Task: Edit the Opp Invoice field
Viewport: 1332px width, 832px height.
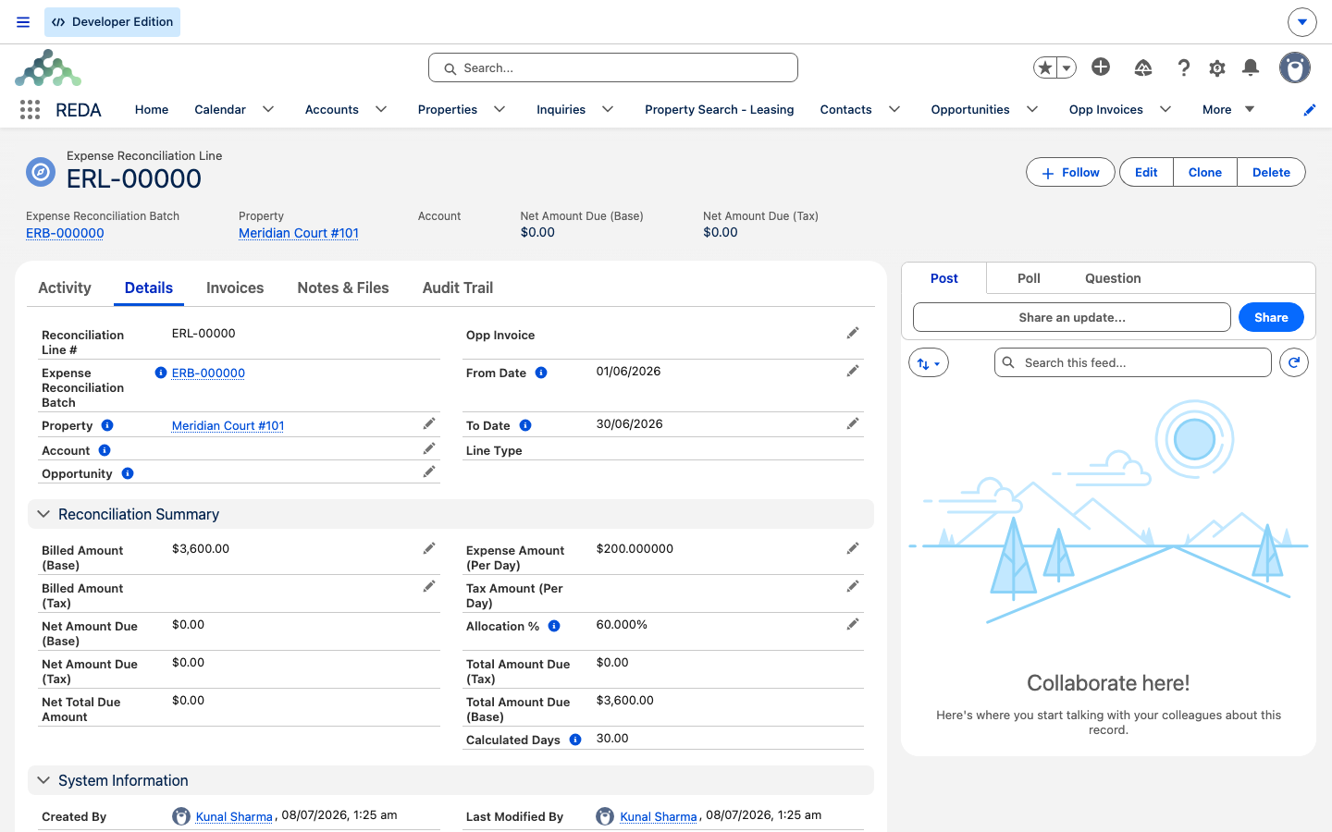Action: 853,333
